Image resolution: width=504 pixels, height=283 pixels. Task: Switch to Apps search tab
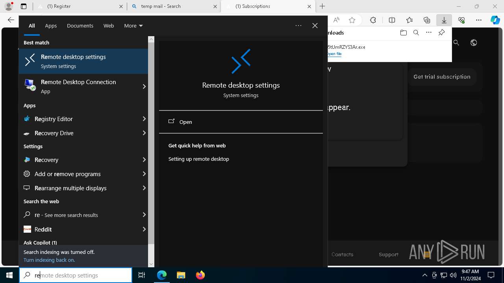pyautogui.click(x=51, y=26)
